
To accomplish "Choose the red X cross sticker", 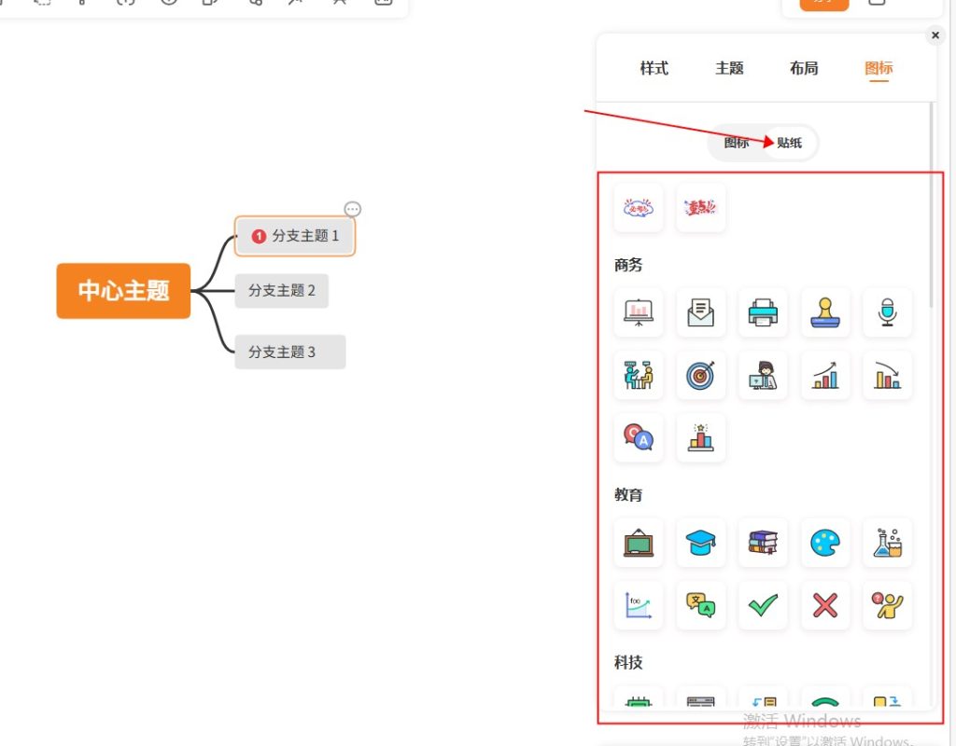I will pyautogui.click(x=825, y=605).
